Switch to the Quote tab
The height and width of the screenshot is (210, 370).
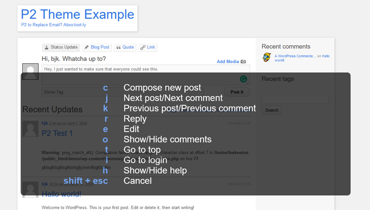(x=125, y=47)
